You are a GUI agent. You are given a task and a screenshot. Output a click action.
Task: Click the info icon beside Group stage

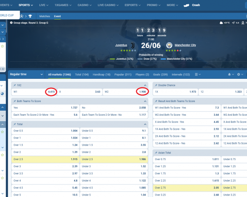point(11,23)
